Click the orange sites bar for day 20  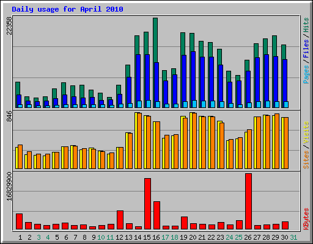194,141
